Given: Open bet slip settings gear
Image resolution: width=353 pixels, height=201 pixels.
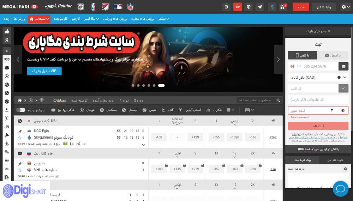Looking at the screenshot, I should tap(345, 169).
